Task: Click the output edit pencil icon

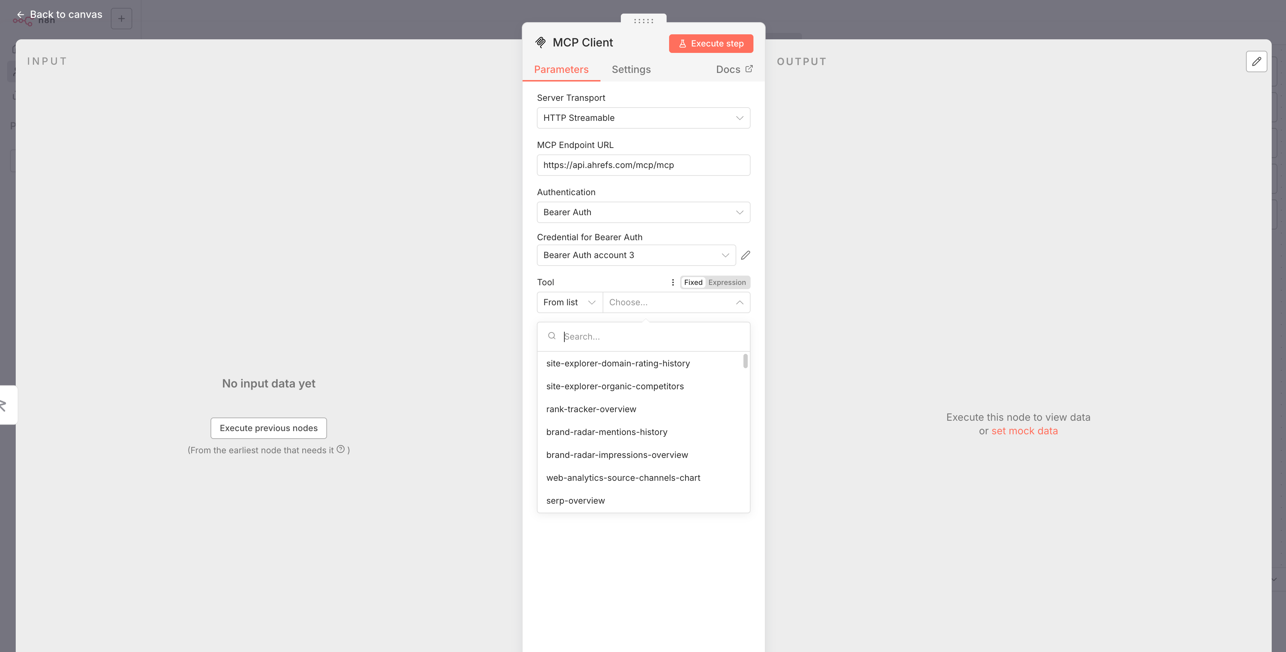Action: pos(1256,61)
